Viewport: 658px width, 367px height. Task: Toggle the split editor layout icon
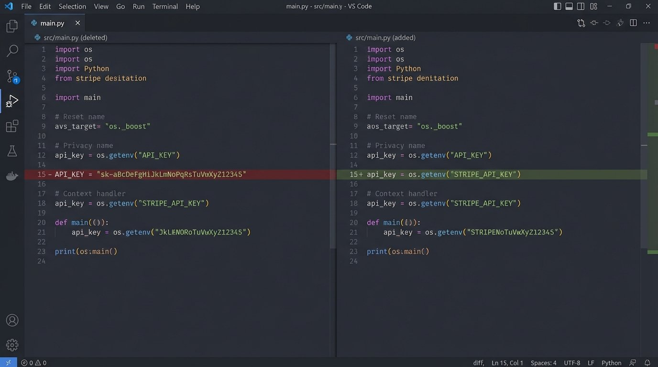633,22
